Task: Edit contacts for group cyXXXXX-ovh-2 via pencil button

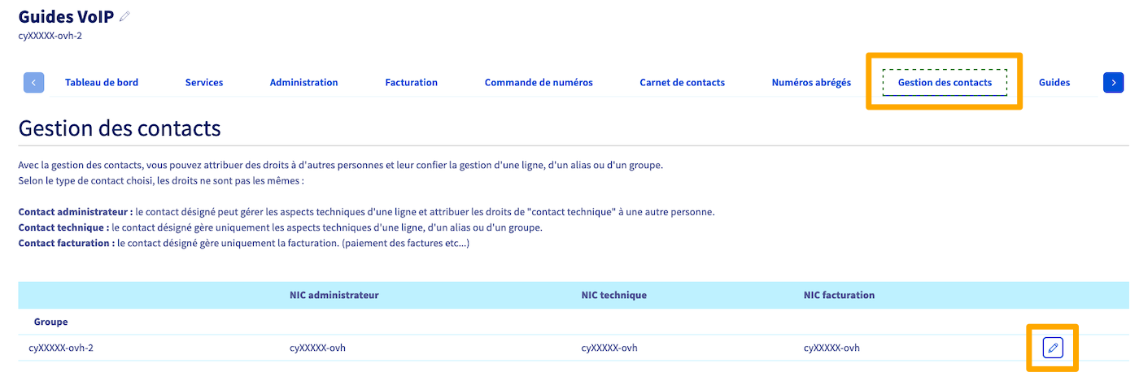Action: click(1053, 348)
